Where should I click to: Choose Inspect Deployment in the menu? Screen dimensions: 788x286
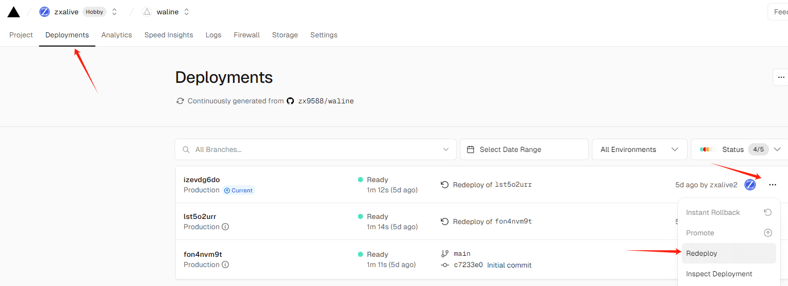pyautogui.click(x=719, y=274)
